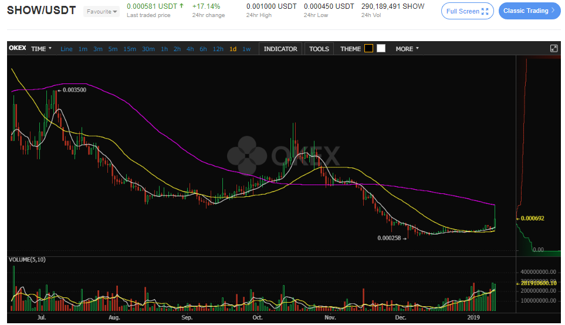Click the Full Screen button

(467, 11)
